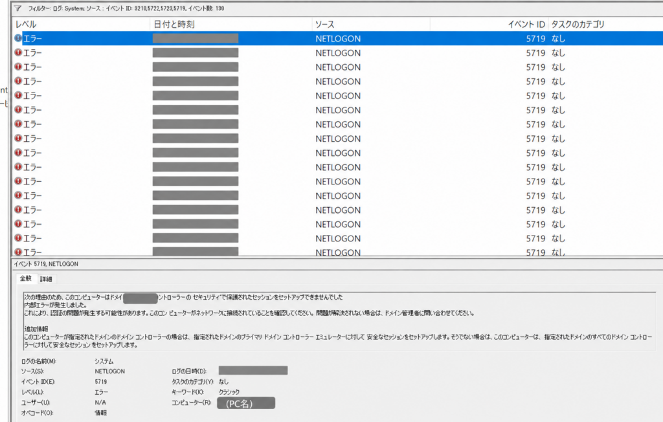
Task: Click the (PC名) computer value
Action: click(246, 403)
